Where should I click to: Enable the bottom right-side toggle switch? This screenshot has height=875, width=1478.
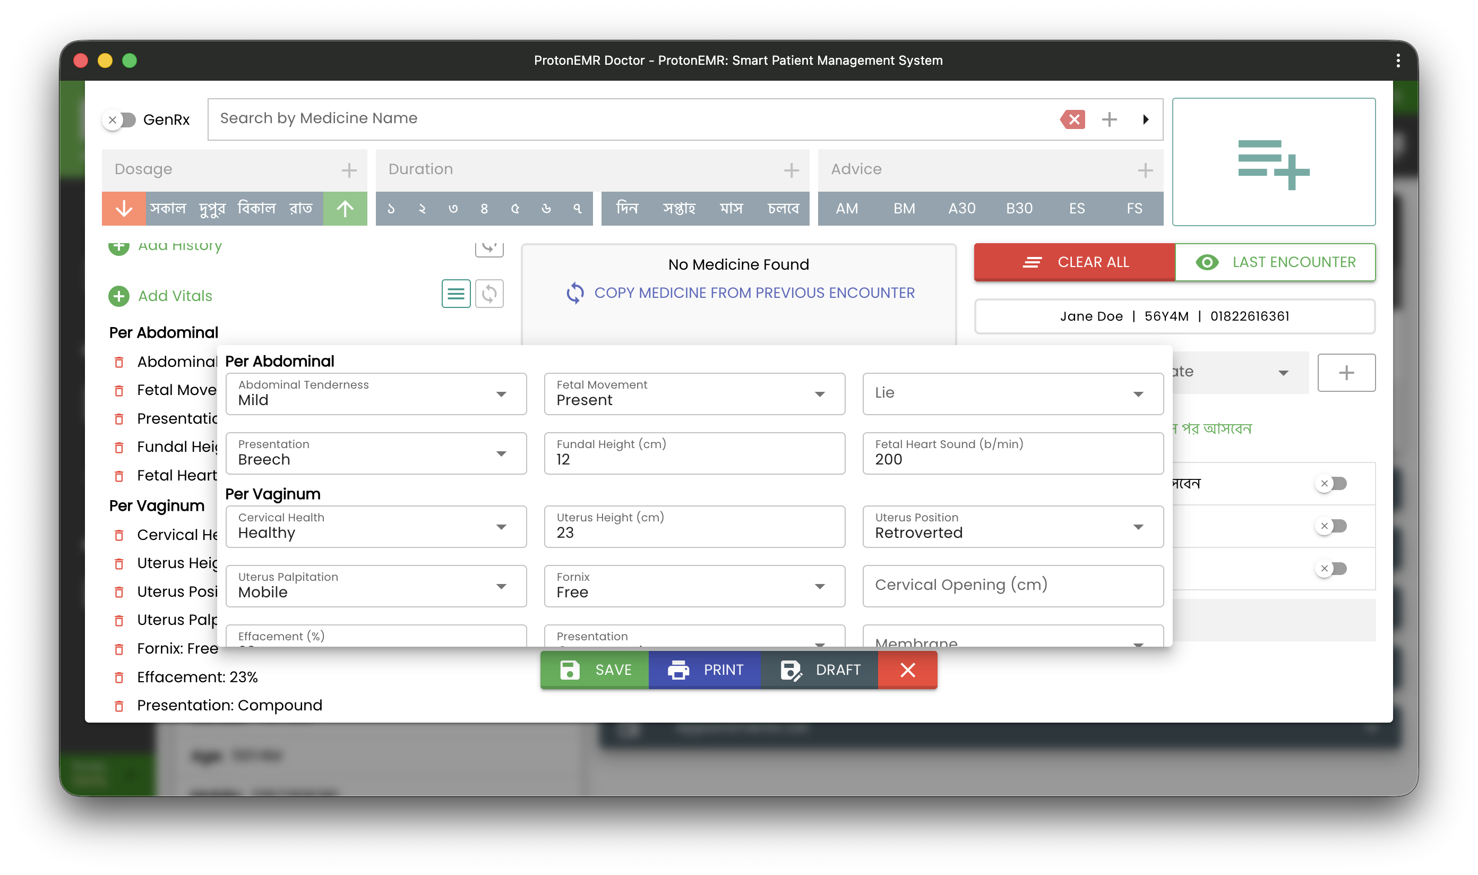coord(1331,569)
